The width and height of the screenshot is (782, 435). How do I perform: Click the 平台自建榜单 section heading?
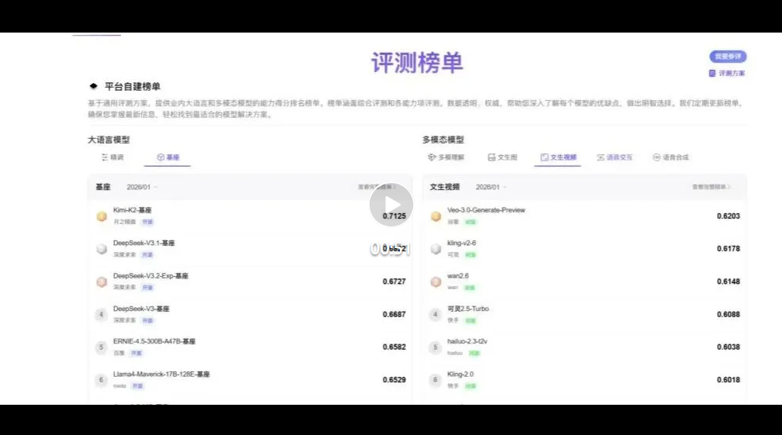(132, 87)
